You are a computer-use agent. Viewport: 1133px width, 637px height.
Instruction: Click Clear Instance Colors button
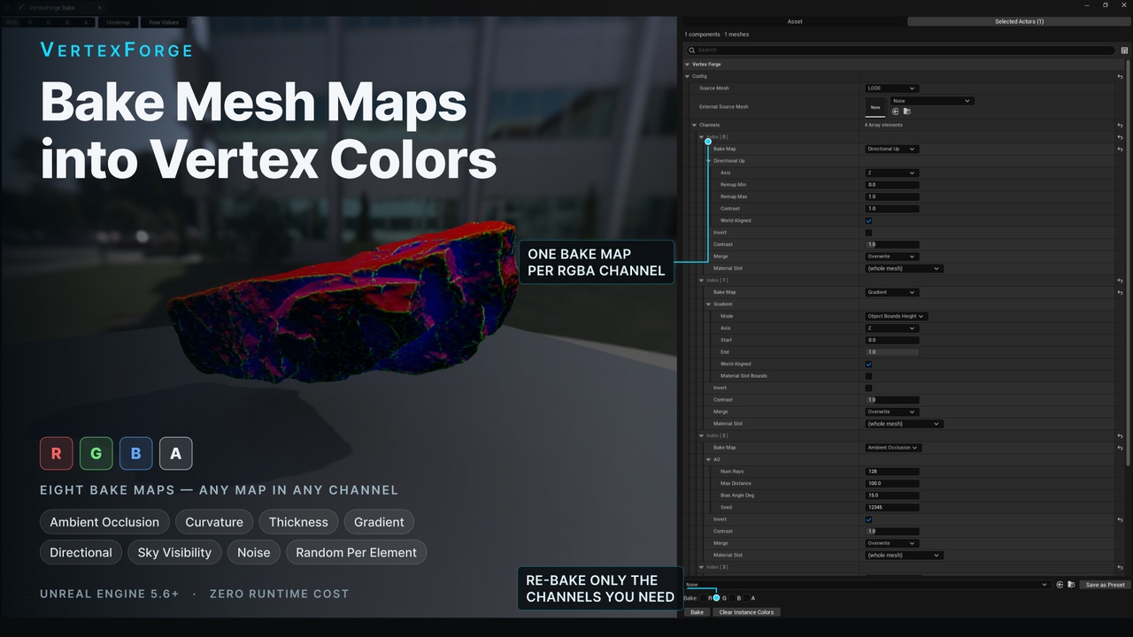pyautogui.click(x=746, y=612)
